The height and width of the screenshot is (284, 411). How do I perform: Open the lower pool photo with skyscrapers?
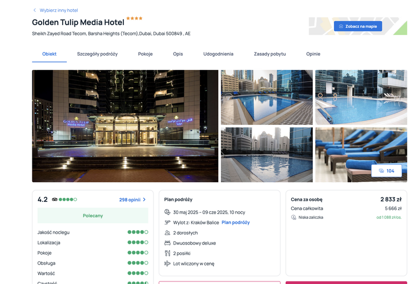[267, 155]
